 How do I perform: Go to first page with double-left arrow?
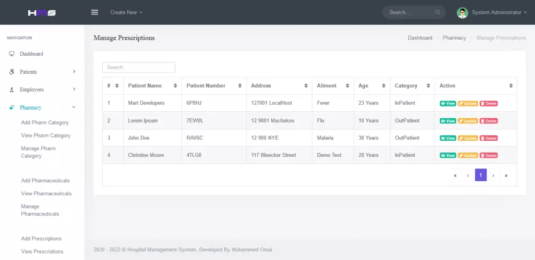coord(455,175)
